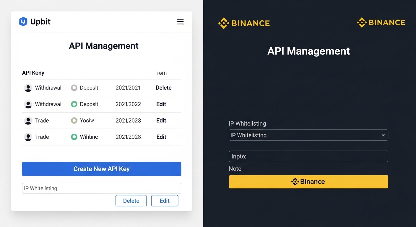Click Create New API Key button

tap(101, 169)
